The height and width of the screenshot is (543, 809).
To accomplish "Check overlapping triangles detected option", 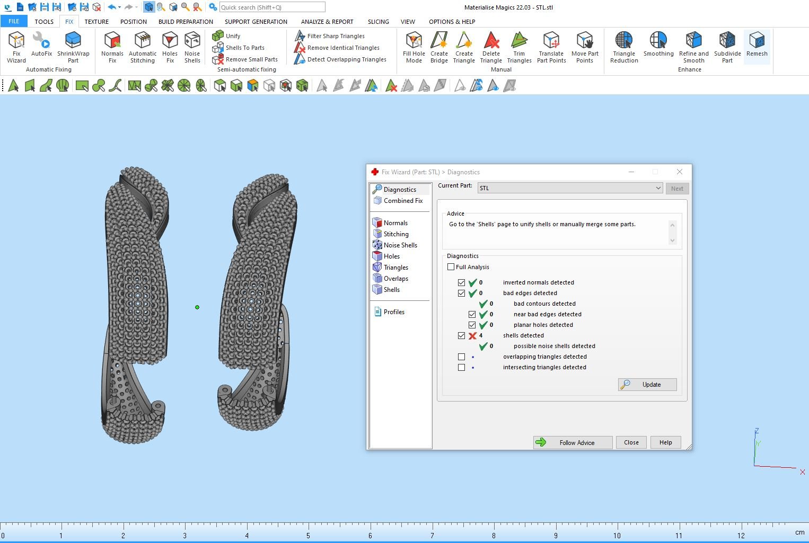I will pyautogui.click(x=461, y=357).
